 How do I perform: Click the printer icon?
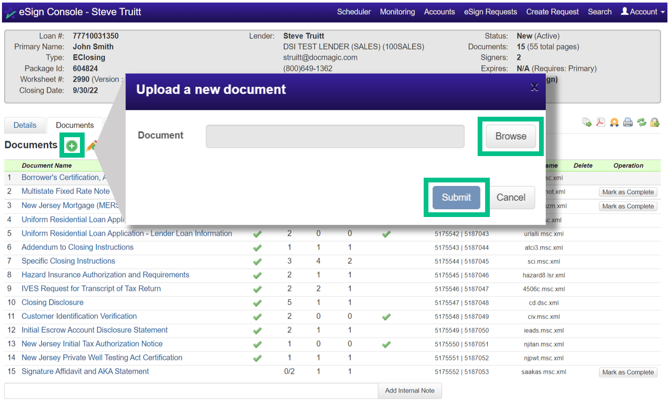(x=628, y=122)
